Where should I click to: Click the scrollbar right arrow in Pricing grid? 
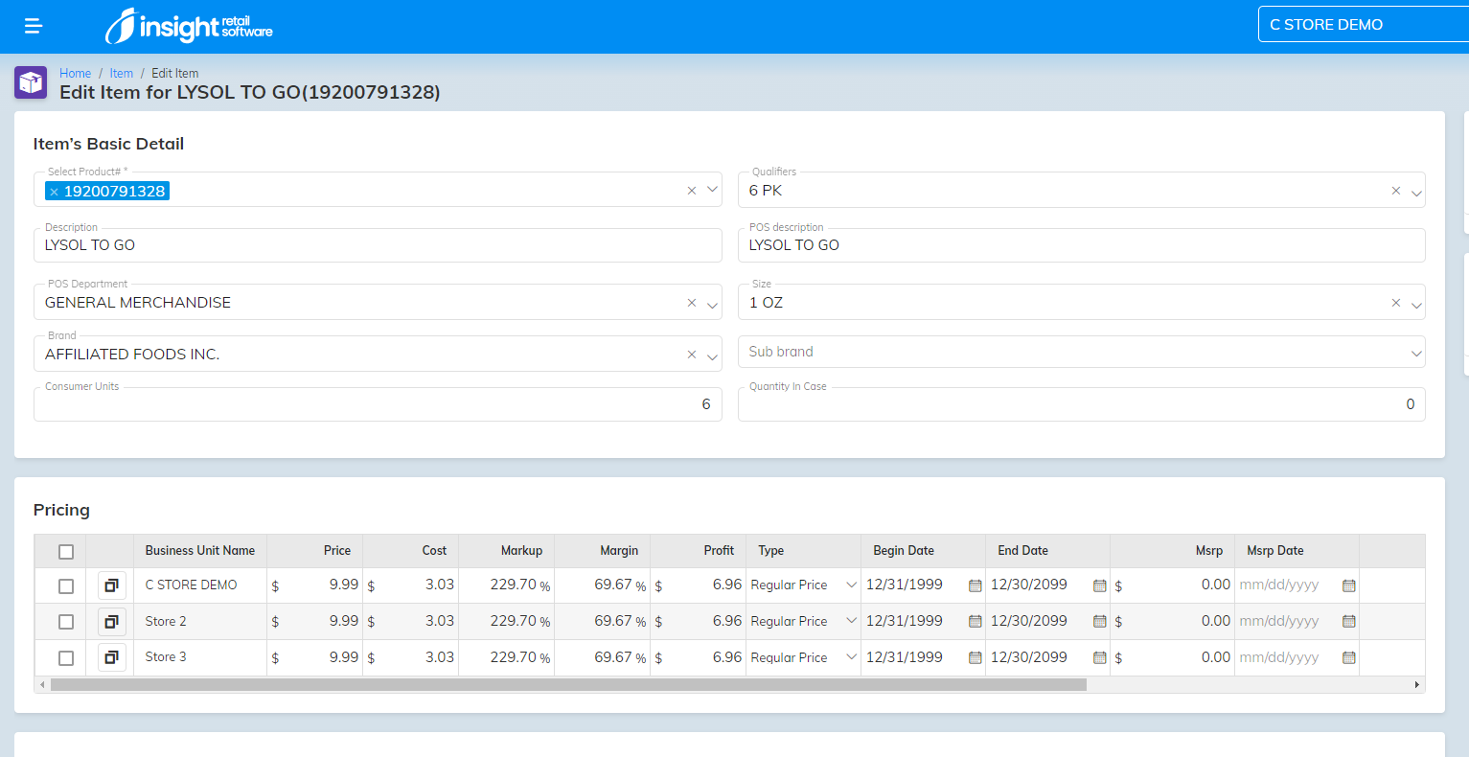click(1417, 685)
